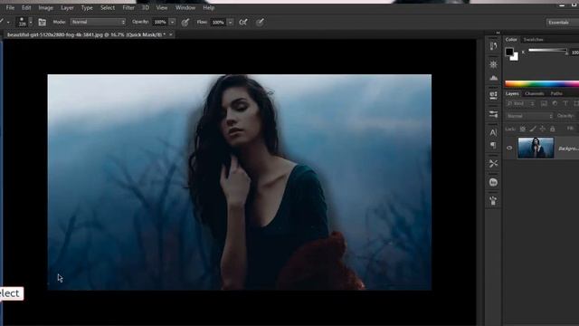This screenshot has height=326, width=579.
Task: Open the Filter menu
Action: tap(128, 7)
